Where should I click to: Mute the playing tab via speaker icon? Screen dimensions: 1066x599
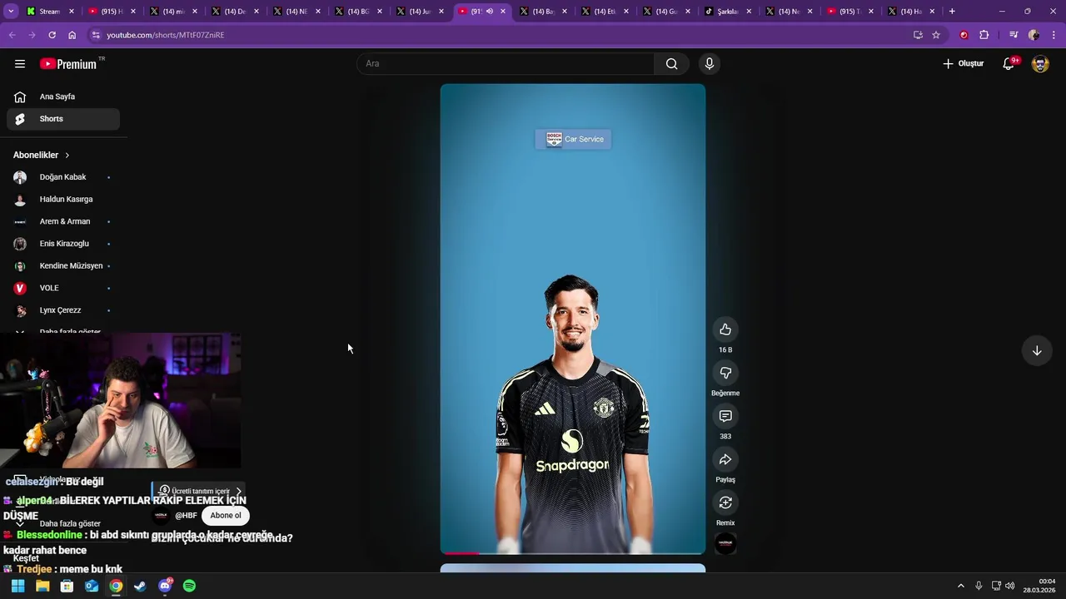[490, 12]
